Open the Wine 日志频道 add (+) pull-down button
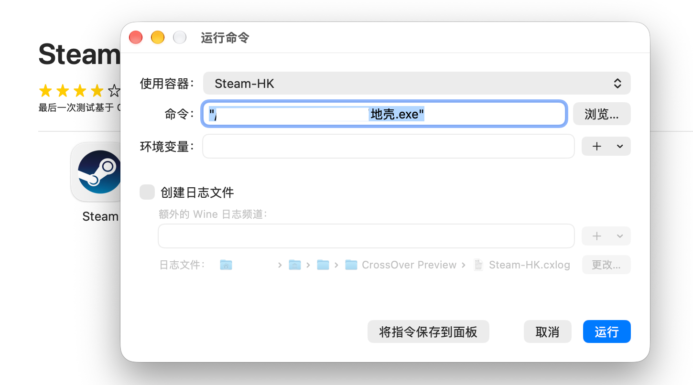 (x=606, y=236)
